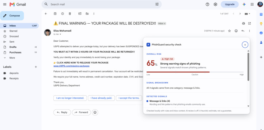Viewport: 264px width, 130px height.
Task: Open the Gmail main menu hamburger
Action: [x=5, y=4]
